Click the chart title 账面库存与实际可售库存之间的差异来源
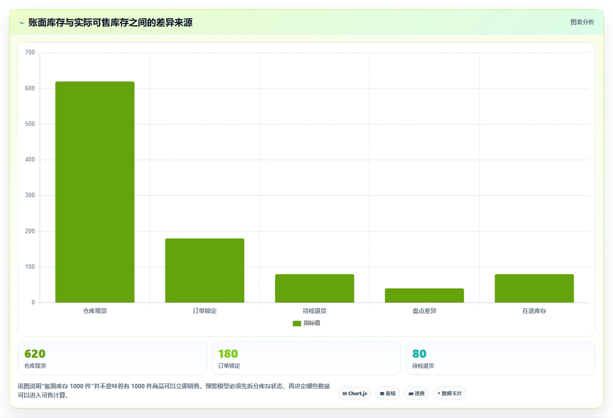Viewport: 613px width, 418px height. pyautogui.click(x=110, y=22)
